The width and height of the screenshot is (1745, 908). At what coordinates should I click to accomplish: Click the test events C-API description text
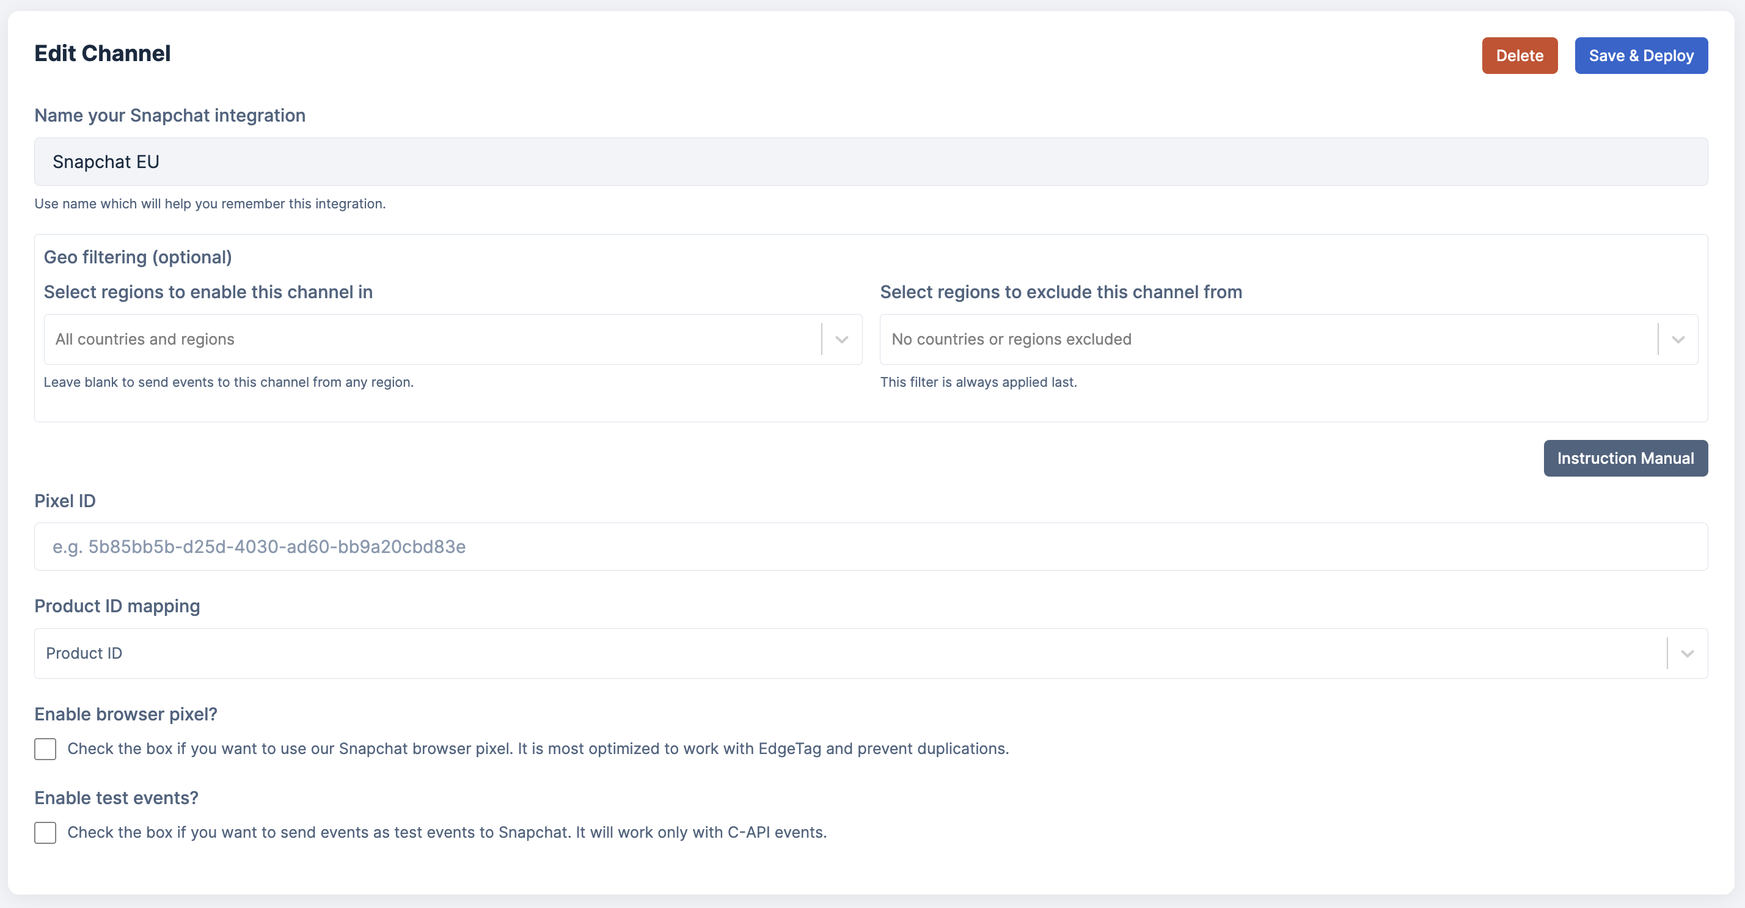[447, 833]
